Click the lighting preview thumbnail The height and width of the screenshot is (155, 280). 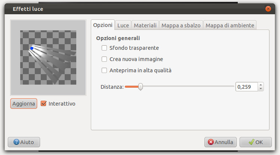tap(48, 58)
